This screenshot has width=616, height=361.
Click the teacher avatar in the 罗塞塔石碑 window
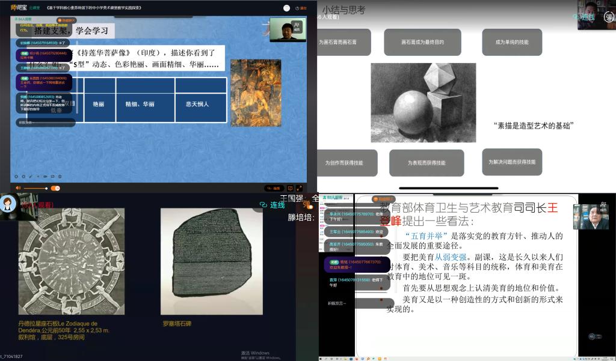[x=8, y=204]
